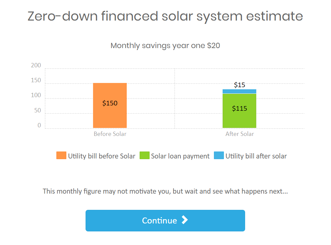Click the Zero-down financed solar system title
The image size is (331, 245).
click(165, 16)
